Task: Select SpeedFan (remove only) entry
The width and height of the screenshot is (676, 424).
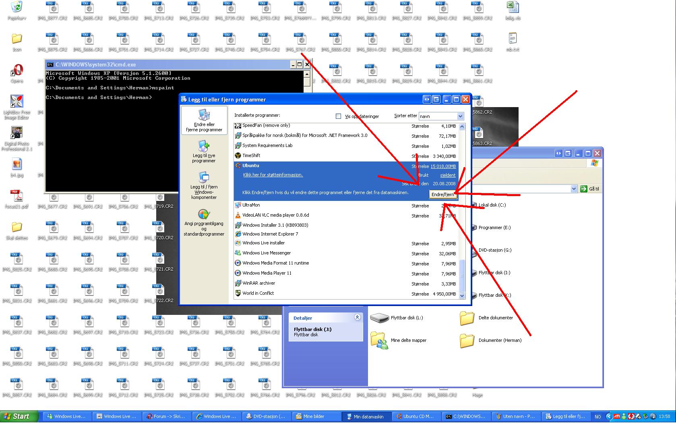Action: (346, 126)
